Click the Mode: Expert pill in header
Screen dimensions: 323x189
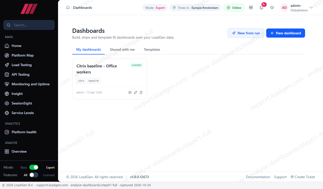click(155, 8)
